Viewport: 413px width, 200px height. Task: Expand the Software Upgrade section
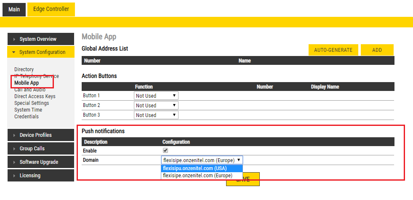pos(41,162)
